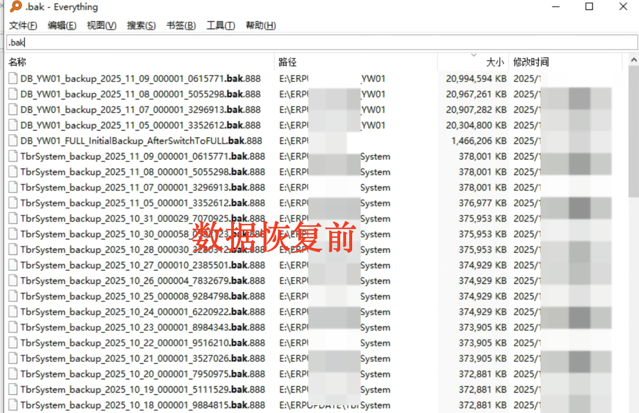Click the scrollbar up arrow
This screenshot has height=413, width=639.
pyautogui.click(x=634, y=60)
